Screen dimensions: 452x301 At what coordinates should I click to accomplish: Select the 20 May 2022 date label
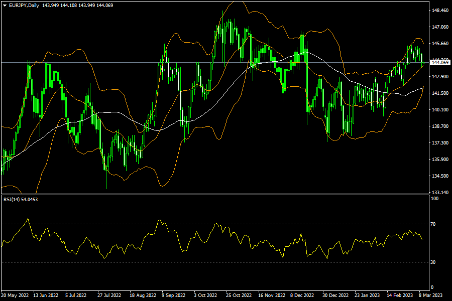point(15,295)
